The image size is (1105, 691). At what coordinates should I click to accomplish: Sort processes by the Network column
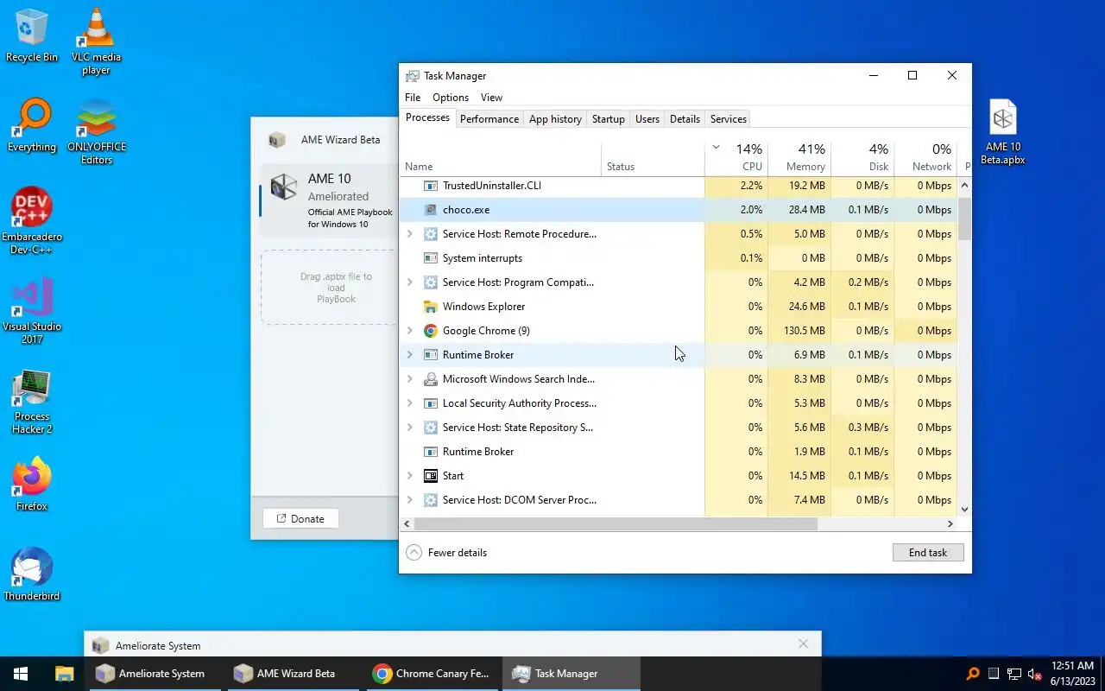click(x=925, y=156)
